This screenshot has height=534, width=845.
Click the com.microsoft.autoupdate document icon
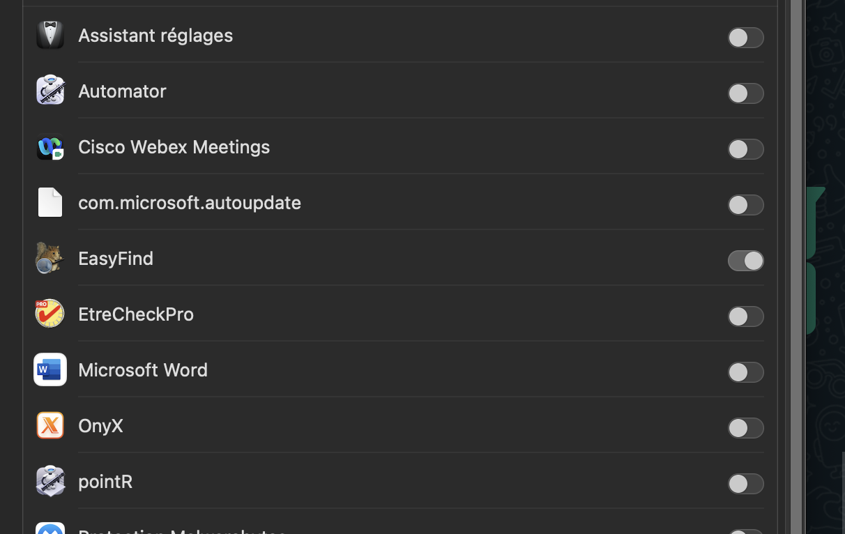50,203
